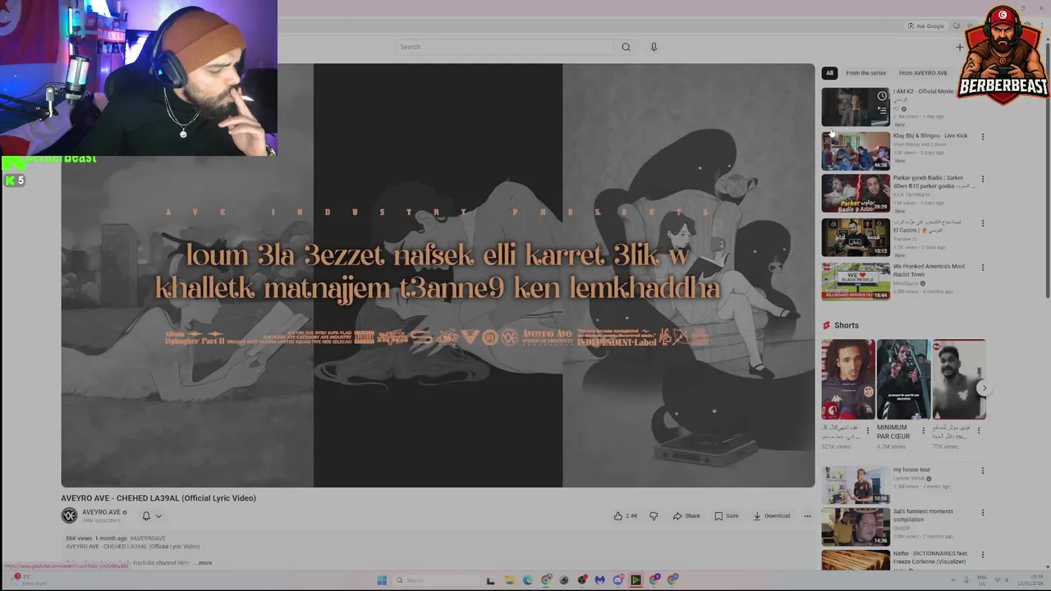1051x591 pixels.
Task: Open options for Parker yjewb Badis
Action: click(x=982, y=179)
